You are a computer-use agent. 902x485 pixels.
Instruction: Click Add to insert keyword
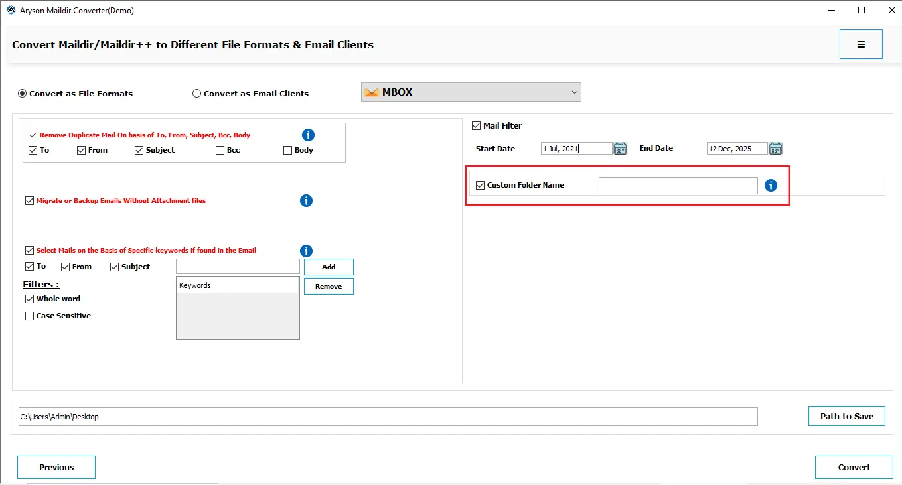[329, 267]
